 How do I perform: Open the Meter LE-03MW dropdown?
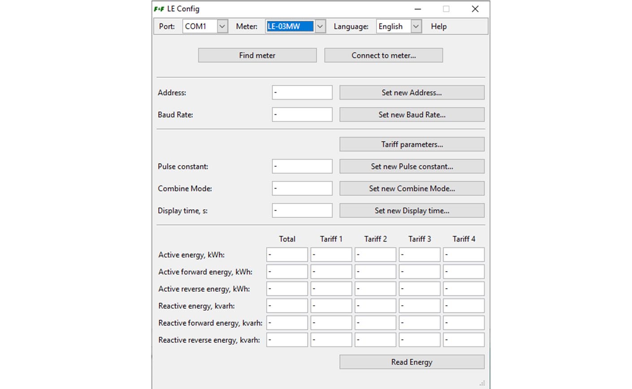pos(320,26)
